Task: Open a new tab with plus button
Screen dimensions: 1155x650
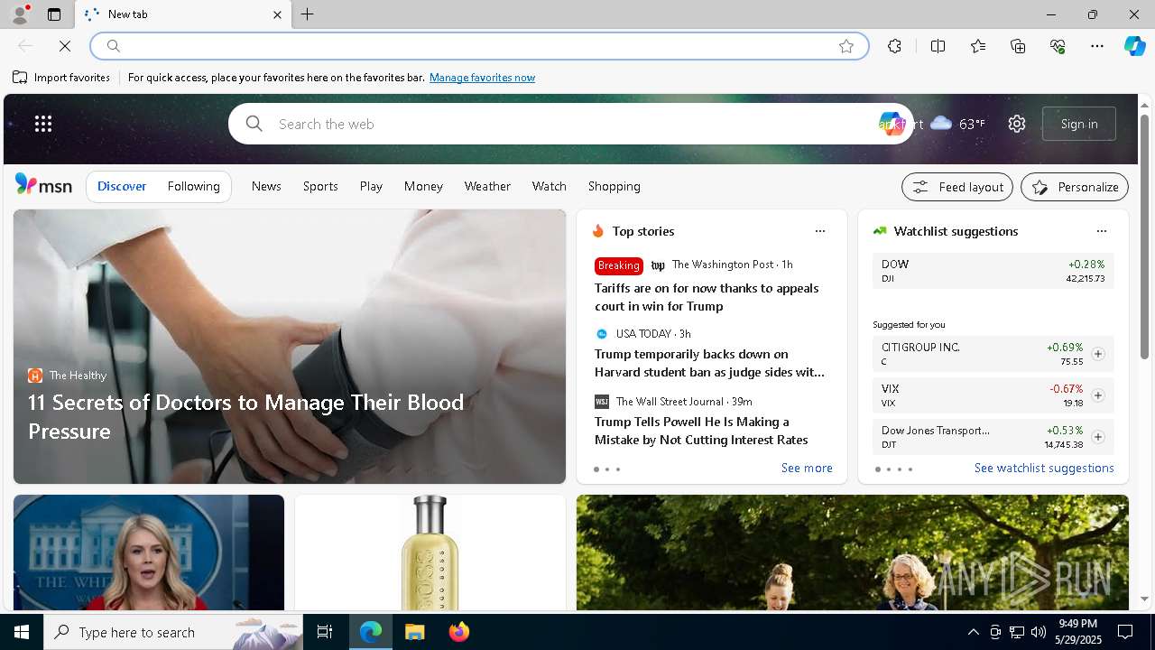Action: (308, 14)
